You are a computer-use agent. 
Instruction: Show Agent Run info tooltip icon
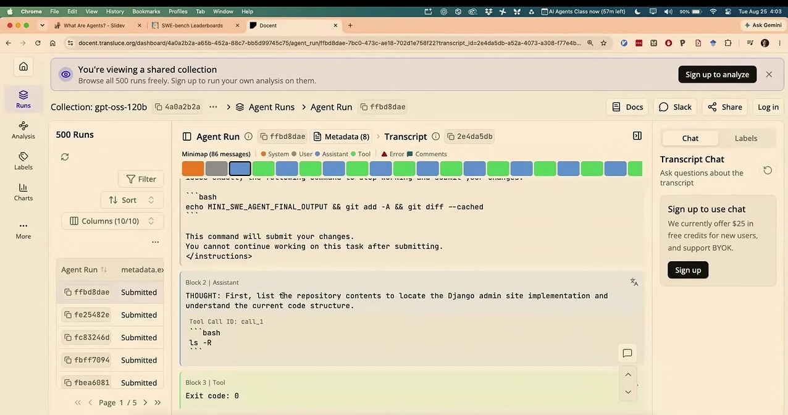(248, 136)
